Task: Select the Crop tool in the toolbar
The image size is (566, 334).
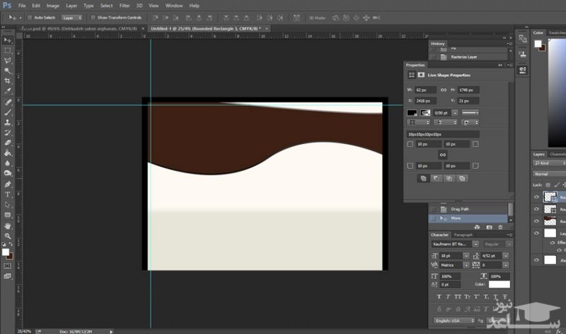Action: tap(7, 80)
